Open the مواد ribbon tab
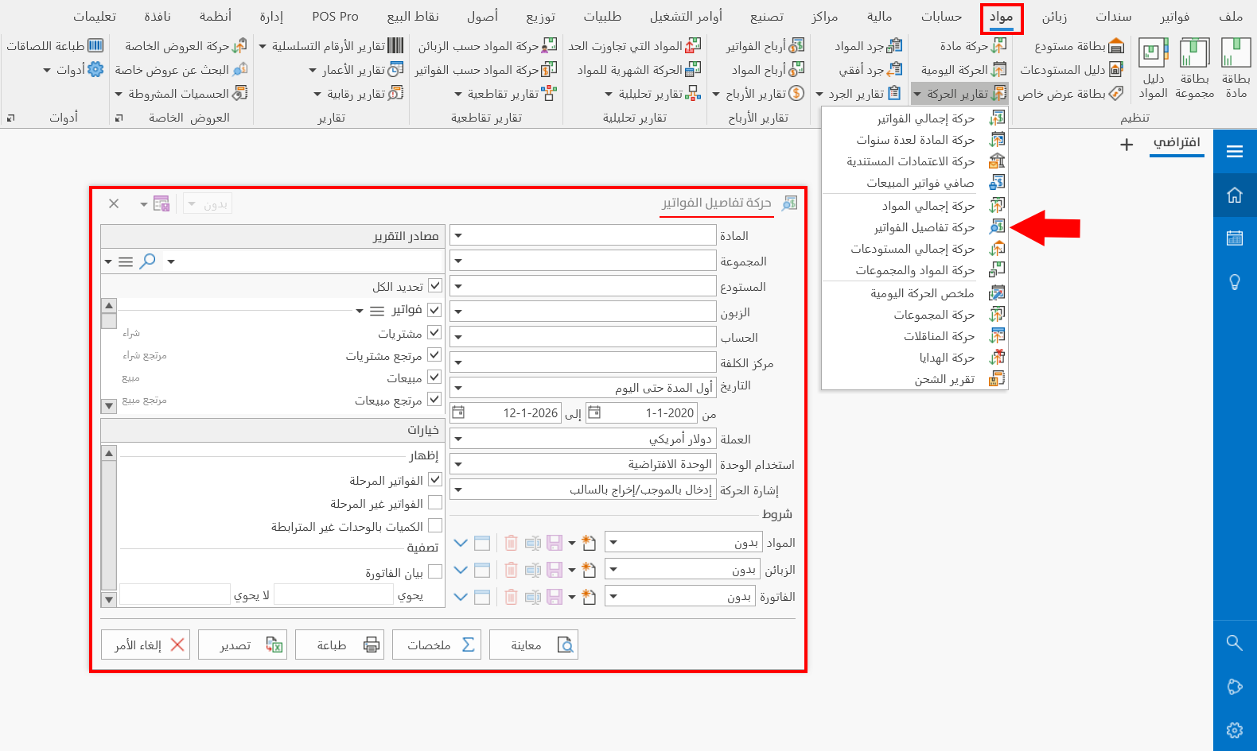1257x751 pixels. 1002,17
